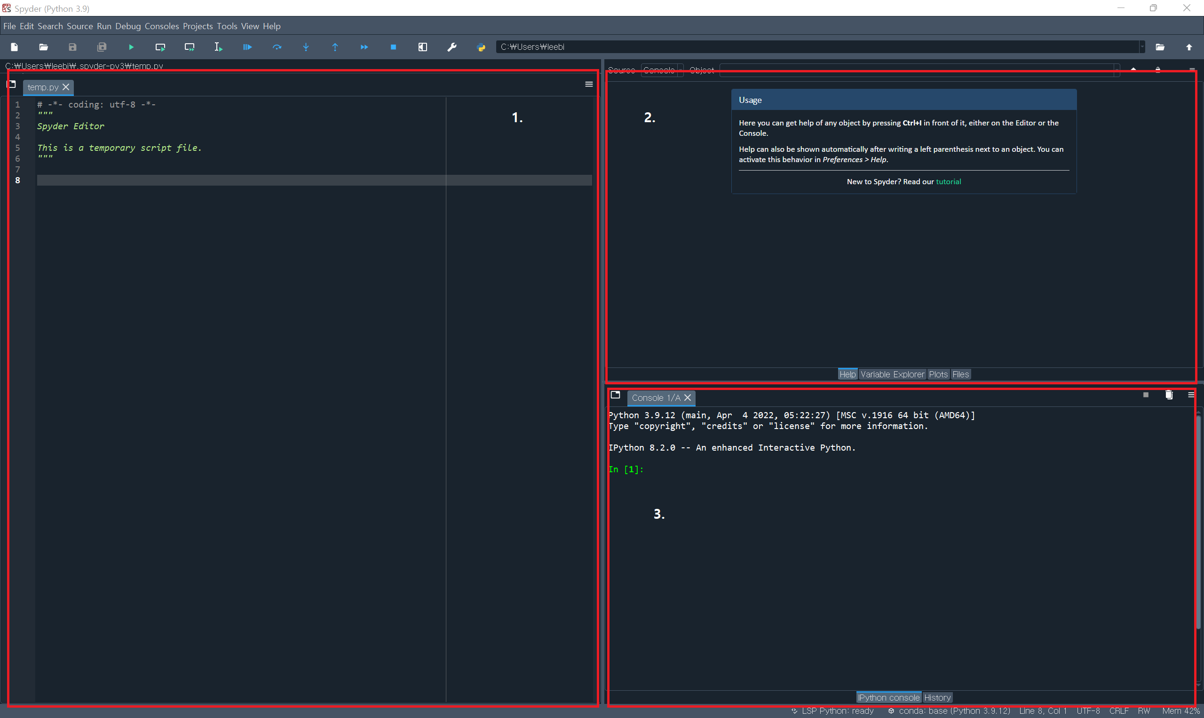
Task: Step into function with the down arrow
Action: [x=306, y=47]
